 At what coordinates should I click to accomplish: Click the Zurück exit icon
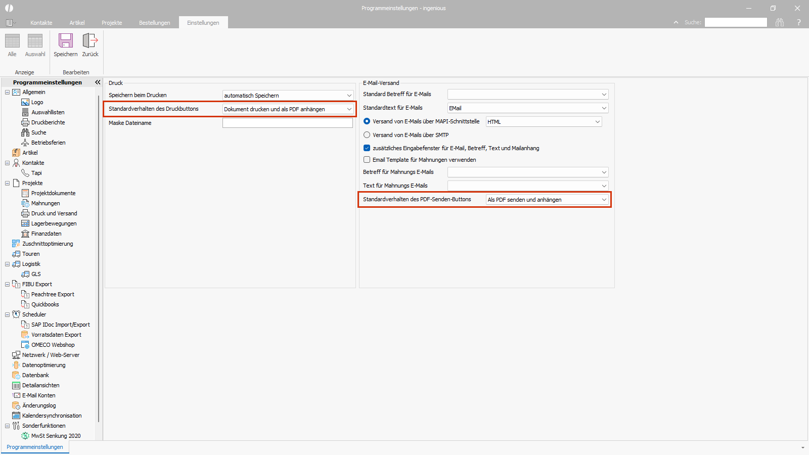tap(90, 41)
